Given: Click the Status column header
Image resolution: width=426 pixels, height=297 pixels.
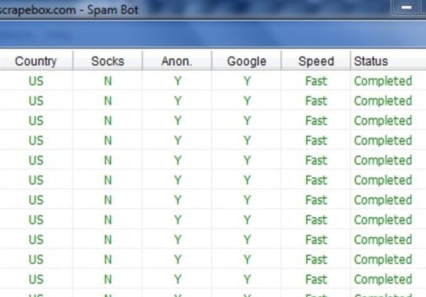Looking at the screenshot, I should point(388,61).
